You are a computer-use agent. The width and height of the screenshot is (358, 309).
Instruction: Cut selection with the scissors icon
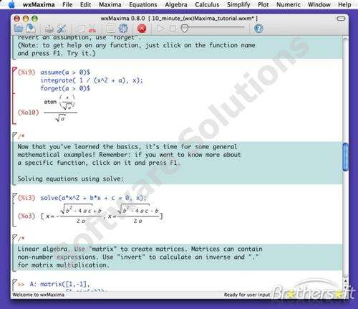tap(92, 29)
